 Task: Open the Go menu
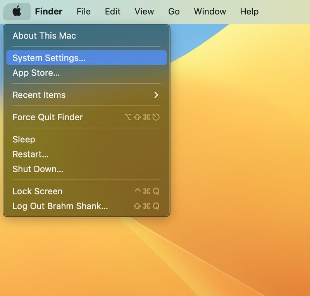[174, 11]
